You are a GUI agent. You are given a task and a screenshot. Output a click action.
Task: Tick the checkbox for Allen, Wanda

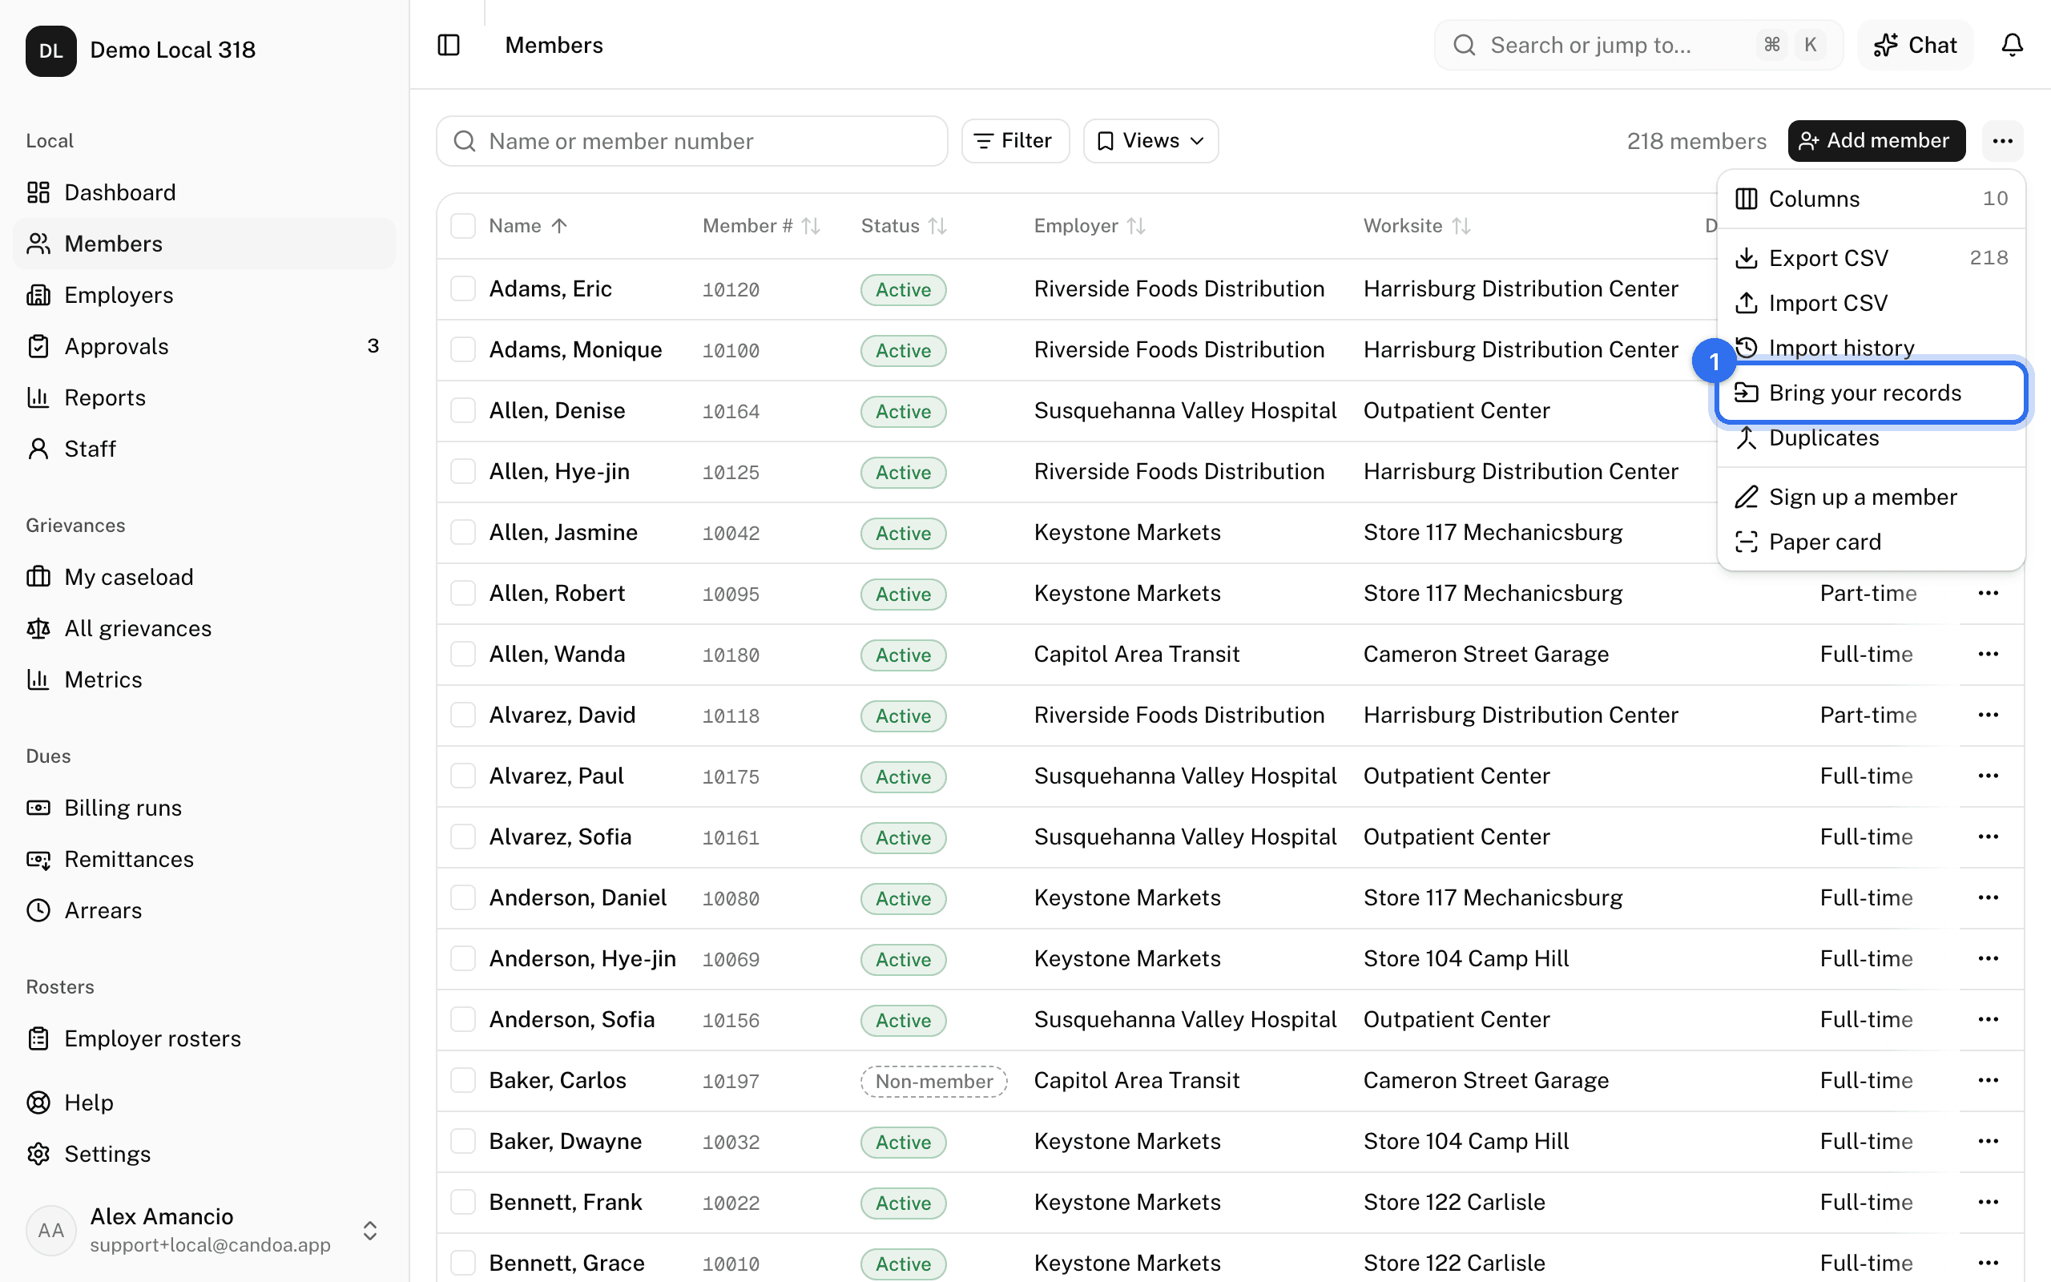coord(463,654)
